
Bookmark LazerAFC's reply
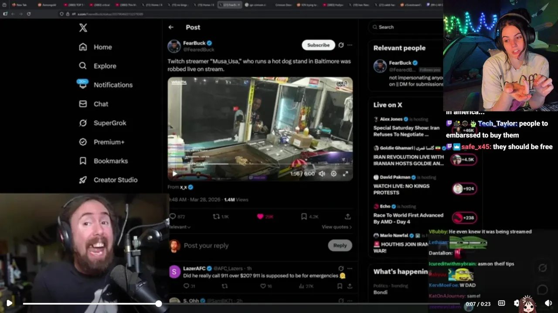point(340,286)
